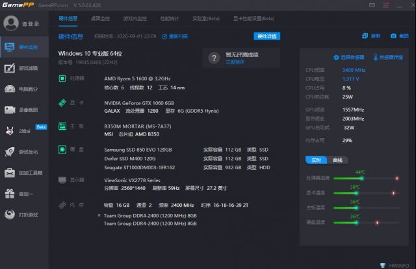The height and width of the screenshot is (269, 416).
Task: Open 传感器详情 sensor details thermometer link
Action: 388,57
